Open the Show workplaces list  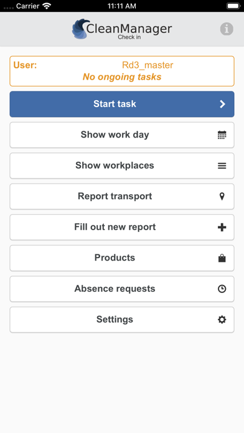122,165
